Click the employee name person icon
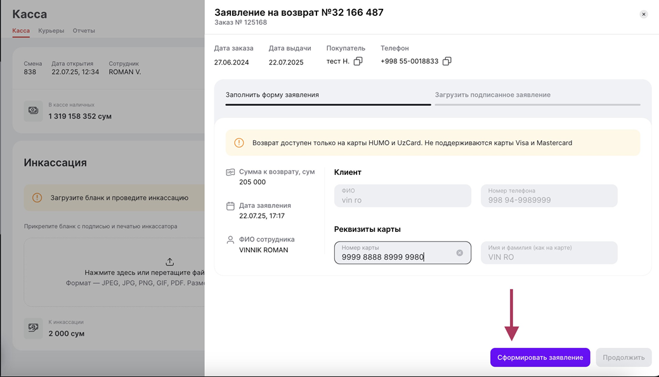This screenshot has width=659, height=377. click(x=230, y=240)
